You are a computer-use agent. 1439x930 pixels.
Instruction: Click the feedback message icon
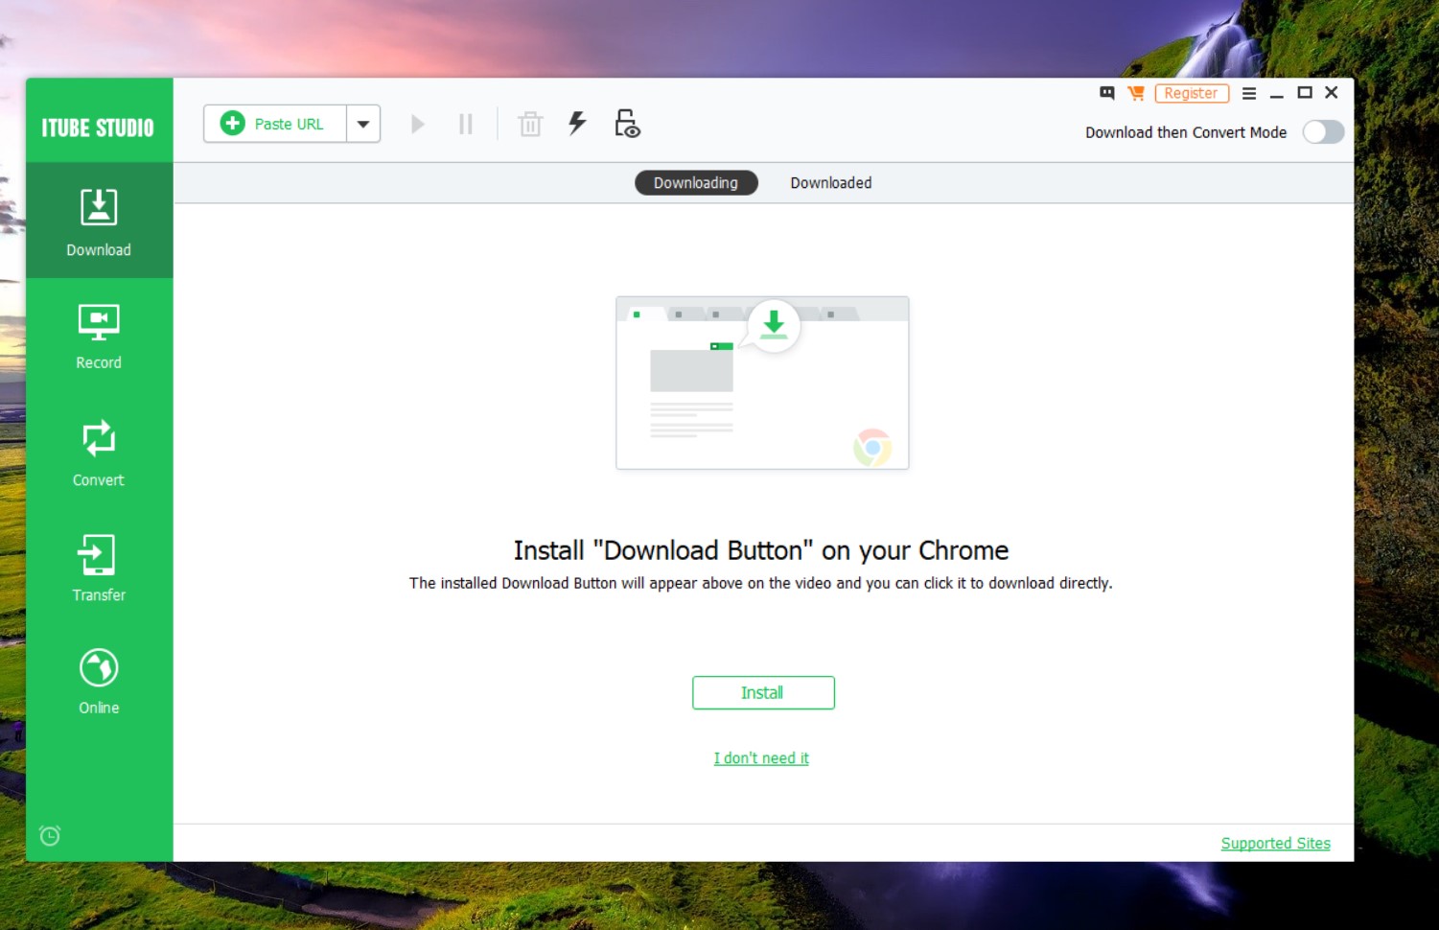1106,93
